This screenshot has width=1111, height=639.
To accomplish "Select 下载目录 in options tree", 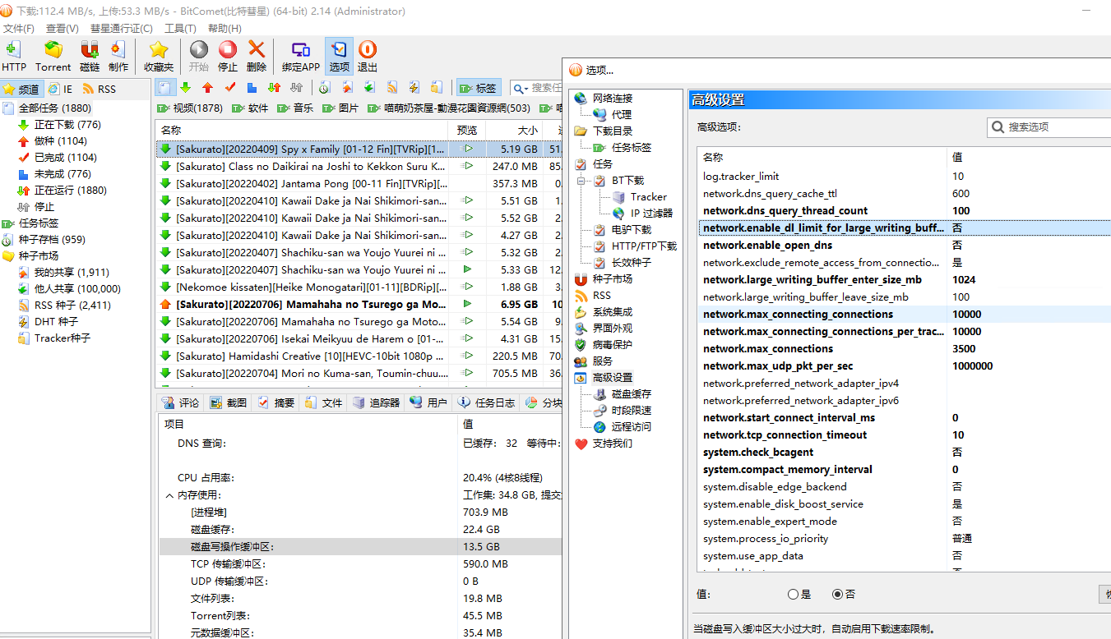I will (613, 131).
